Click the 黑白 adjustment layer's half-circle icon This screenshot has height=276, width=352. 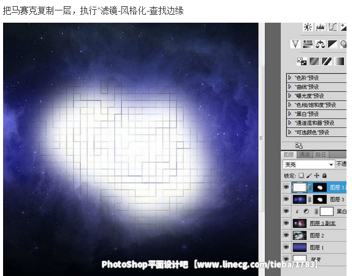coord(306,212)
